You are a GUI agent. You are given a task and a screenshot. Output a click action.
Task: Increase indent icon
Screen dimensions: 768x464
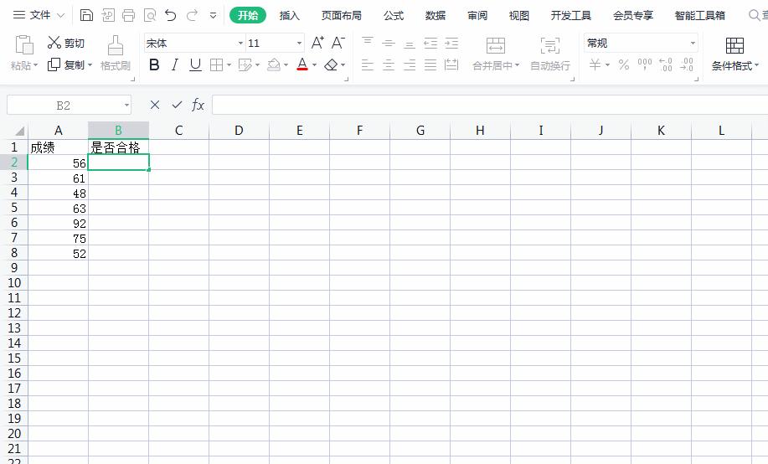coord(451,43)
